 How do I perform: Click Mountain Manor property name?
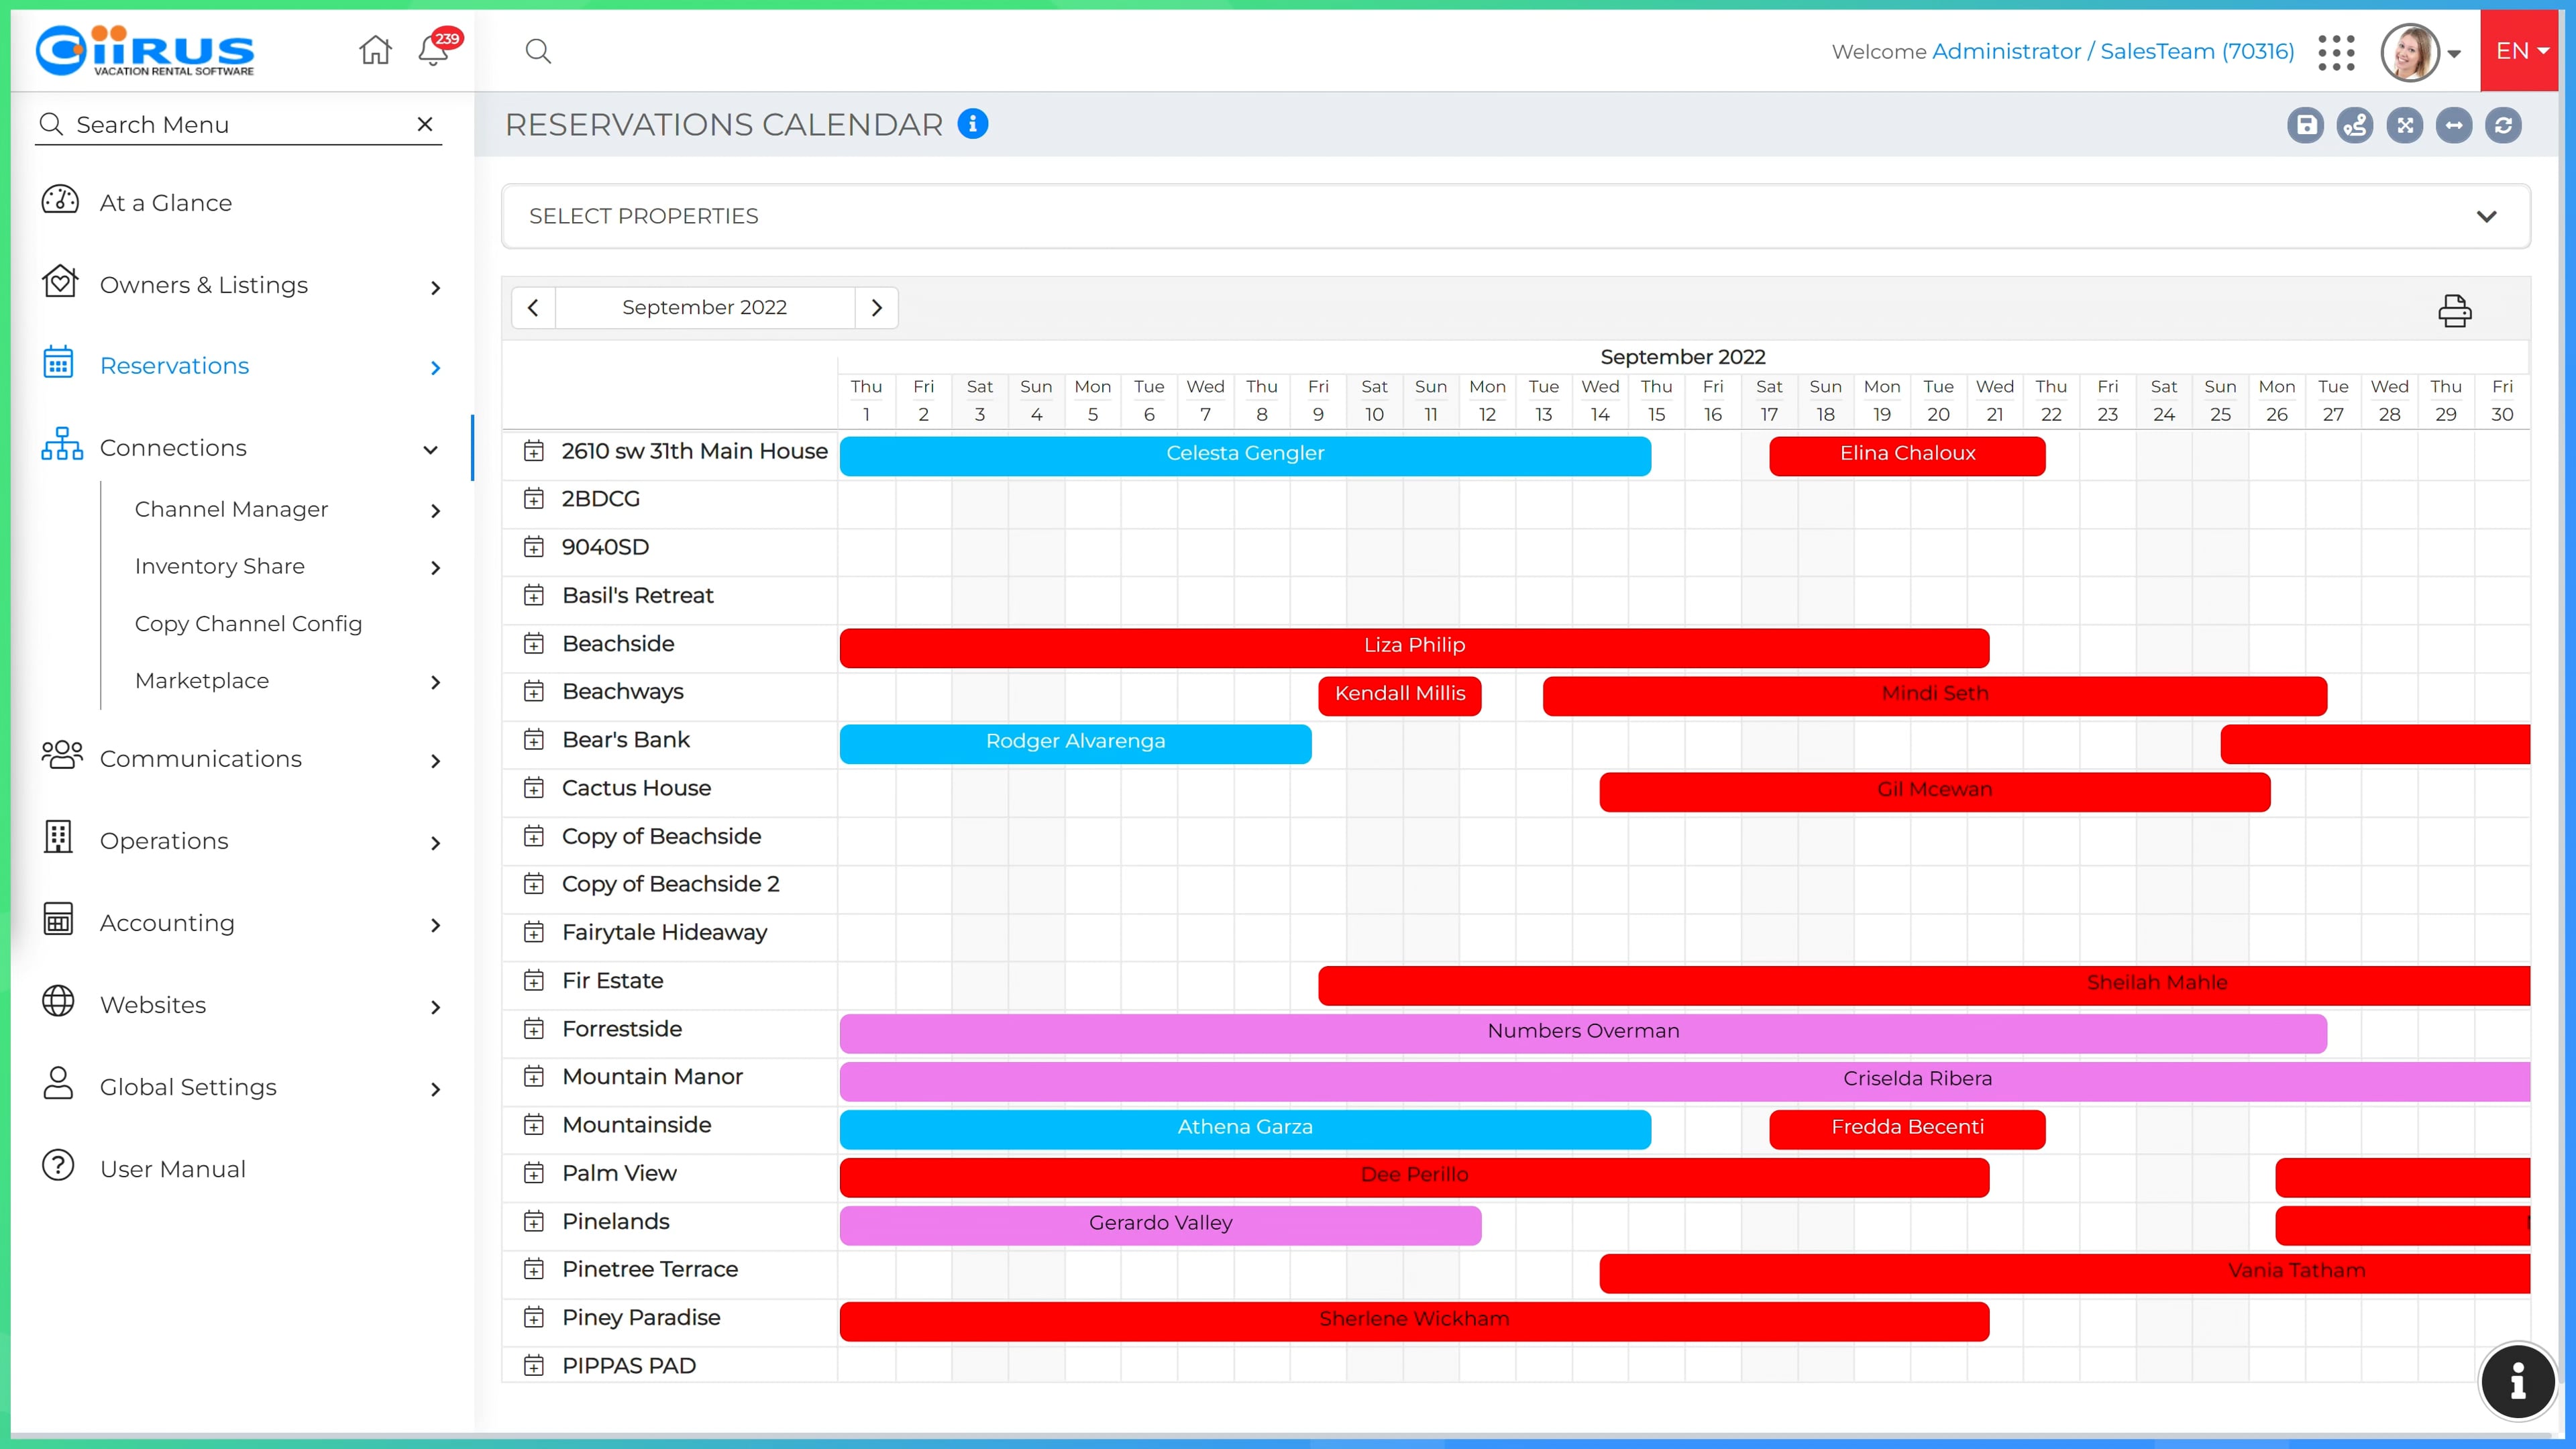652,1077
